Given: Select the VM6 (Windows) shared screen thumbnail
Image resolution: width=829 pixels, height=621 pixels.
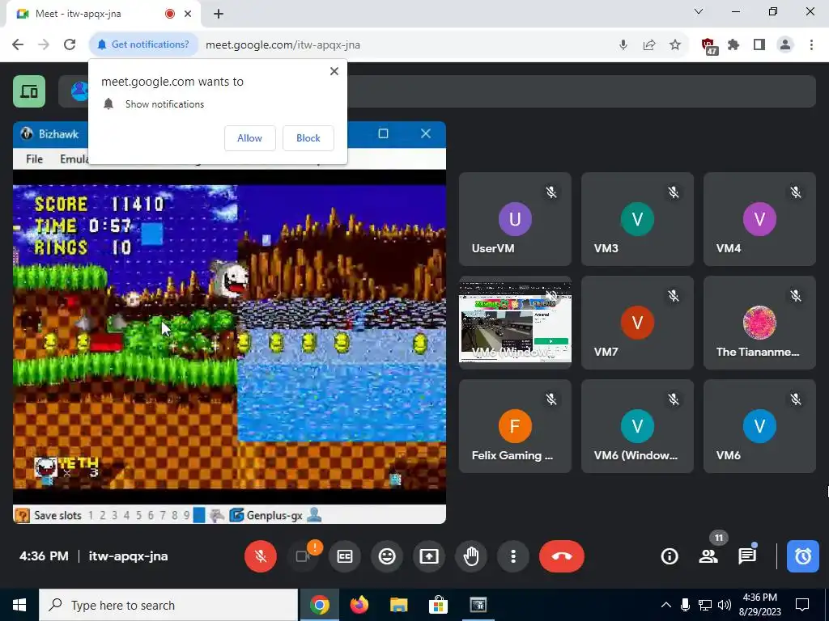Looking at the screenshot, I should pos(515,323).
